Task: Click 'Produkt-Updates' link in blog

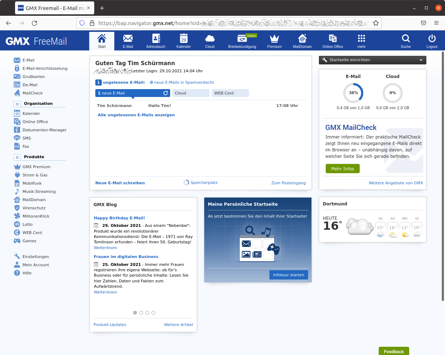Action: (110, 325)
